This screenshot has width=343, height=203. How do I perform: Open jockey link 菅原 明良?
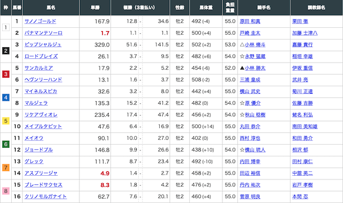pyautogui.click(x=250, y=197)
